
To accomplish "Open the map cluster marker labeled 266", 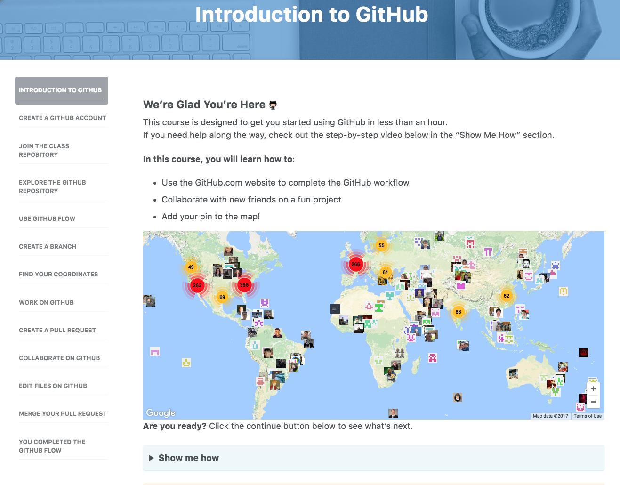I will pos(355,264).
